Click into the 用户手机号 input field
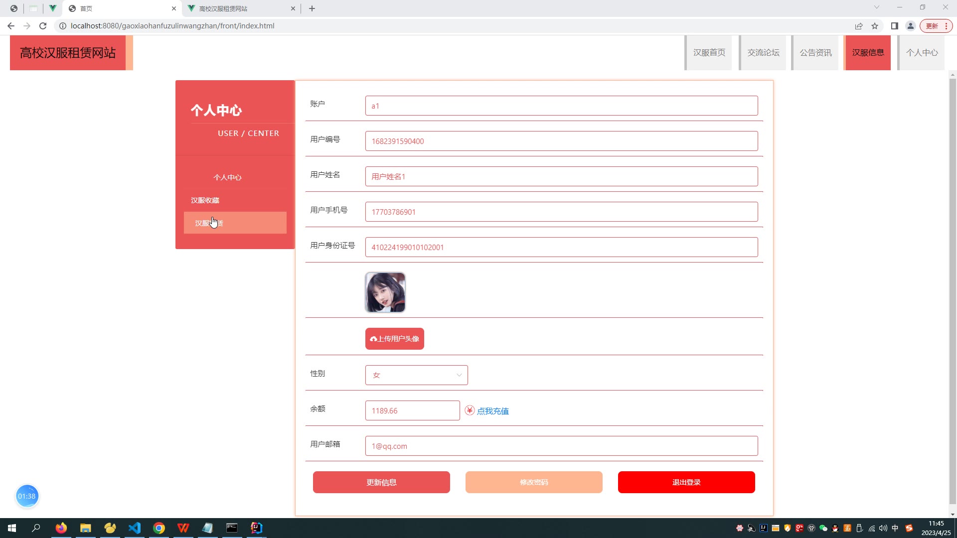The height and width of the screenshot is (538, 957). point(561,212)
